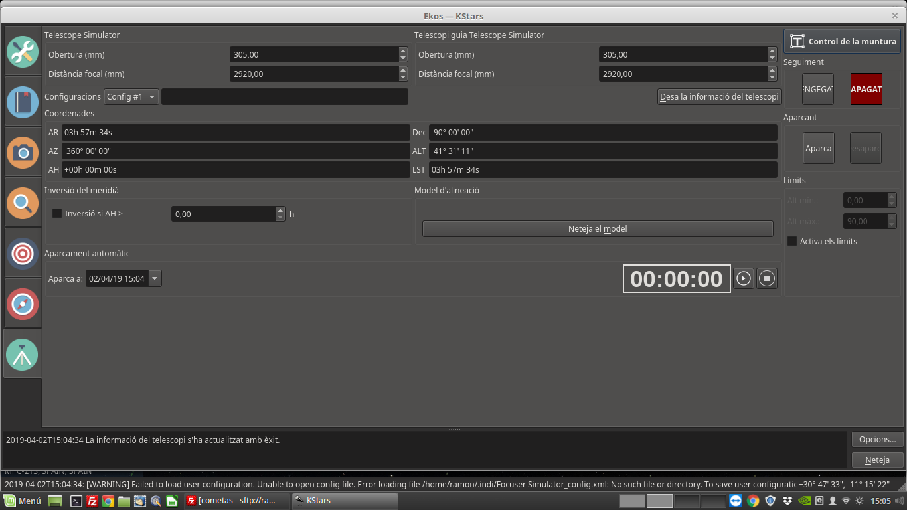This screenshot has width=907, height=510.
Task: Turn tracking off with the APAGAT button
Action: 866,89
